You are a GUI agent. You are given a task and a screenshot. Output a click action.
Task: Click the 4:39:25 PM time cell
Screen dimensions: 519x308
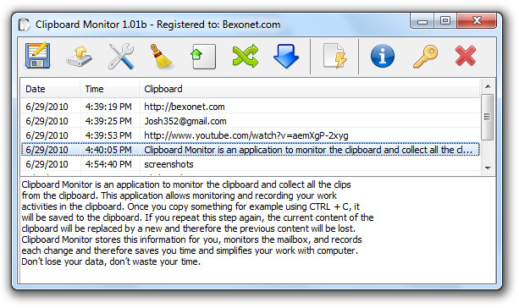point(108,121)
